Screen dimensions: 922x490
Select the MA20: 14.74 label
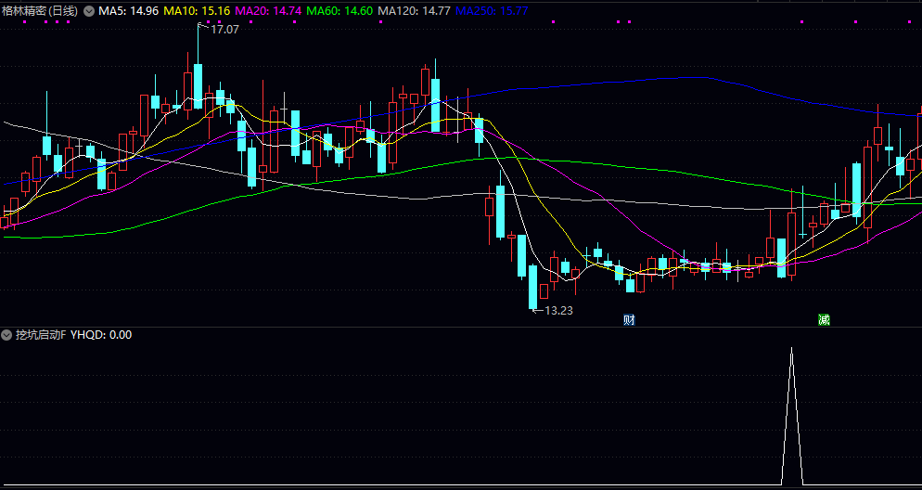pos(268,10)
